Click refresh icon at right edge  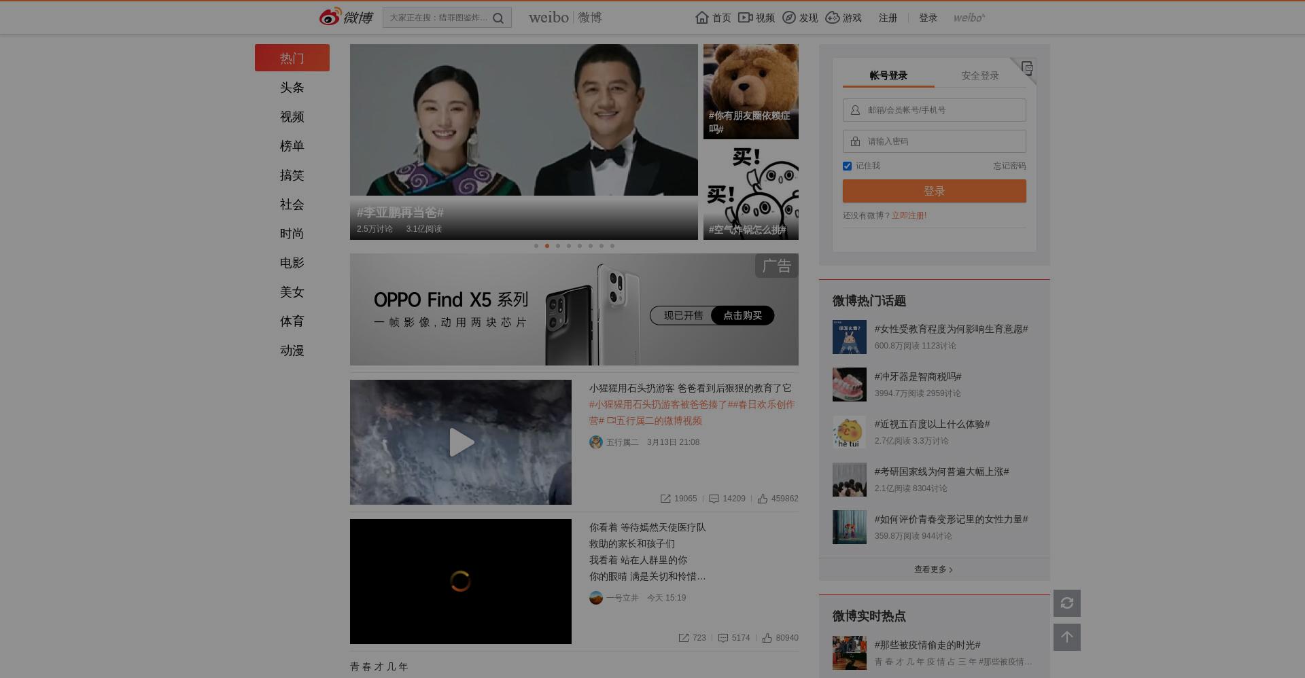(1067, 603)
